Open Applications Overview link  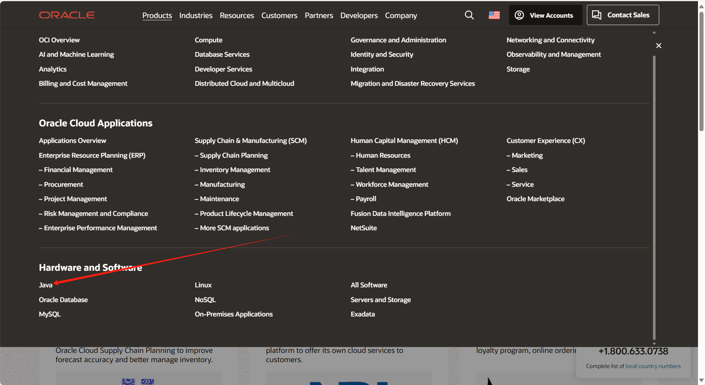click(x=72, y=141)
